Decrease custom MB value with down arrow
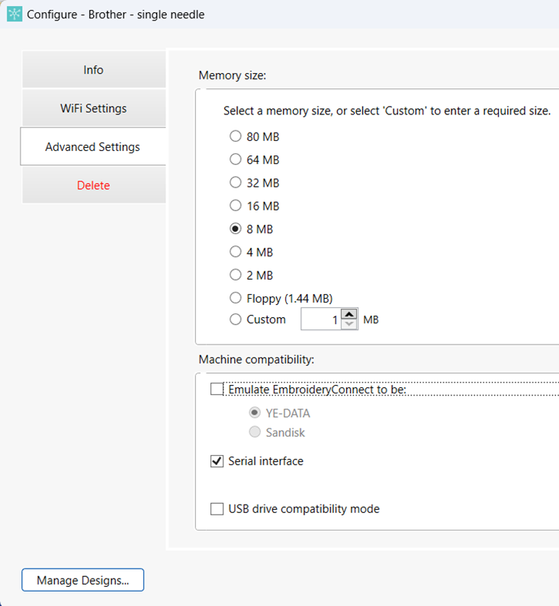Viewport: 559px width, 606px height. (x=349, y=325)
